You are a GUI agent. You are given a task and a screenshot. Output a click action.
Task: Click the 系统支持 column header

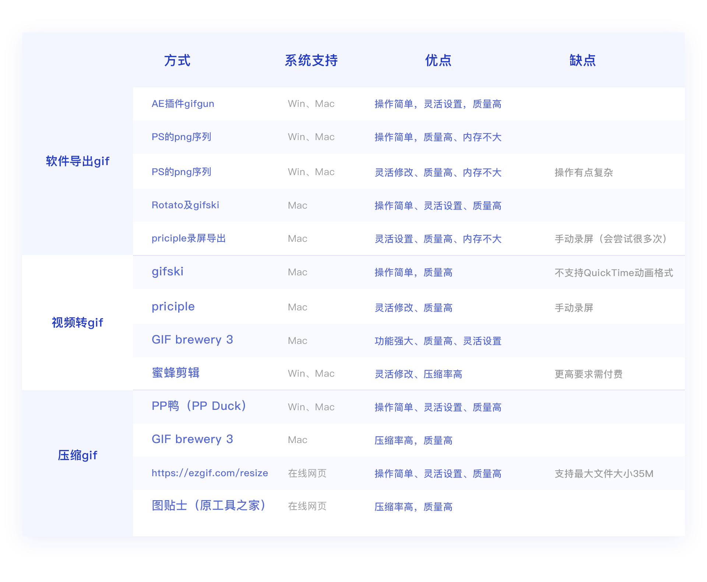311,60
